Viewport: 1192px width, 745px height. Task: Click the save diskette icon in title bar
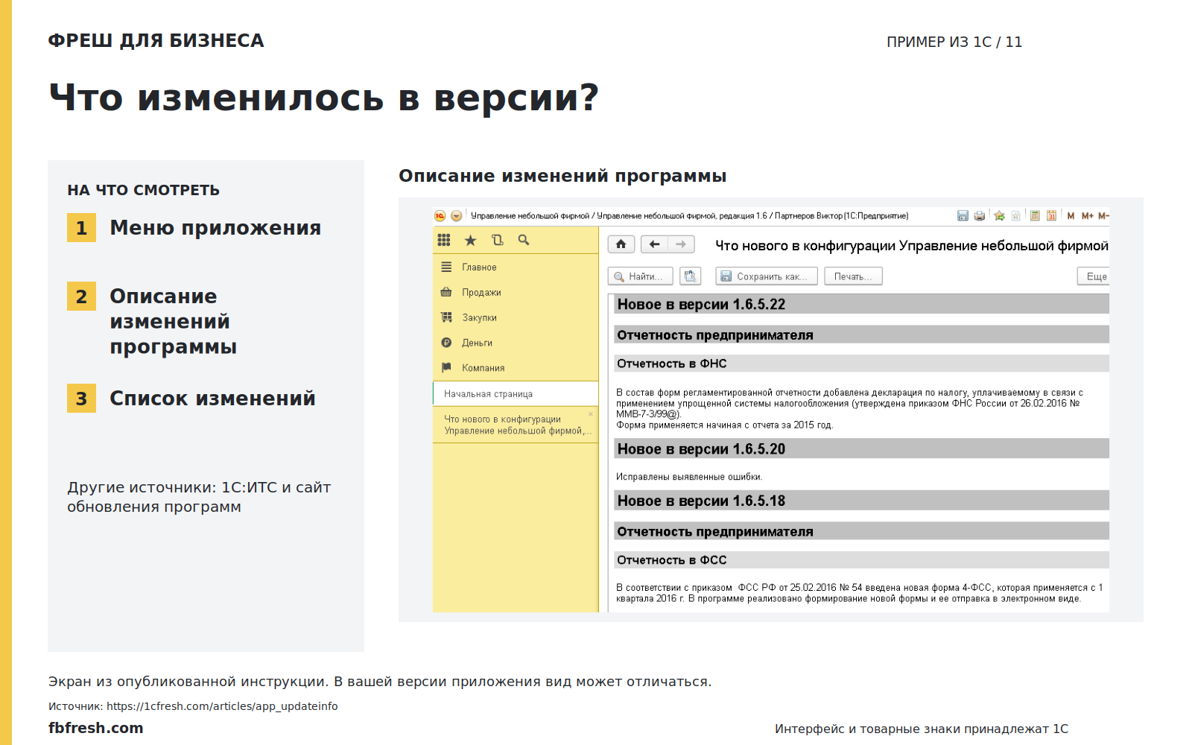coord(963,216)
